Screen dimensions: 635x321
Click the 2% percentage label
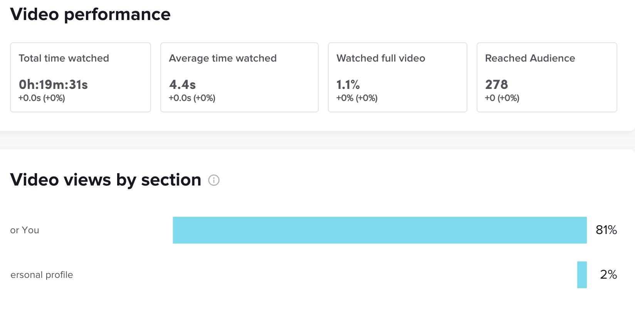click(x=608, y=275)
